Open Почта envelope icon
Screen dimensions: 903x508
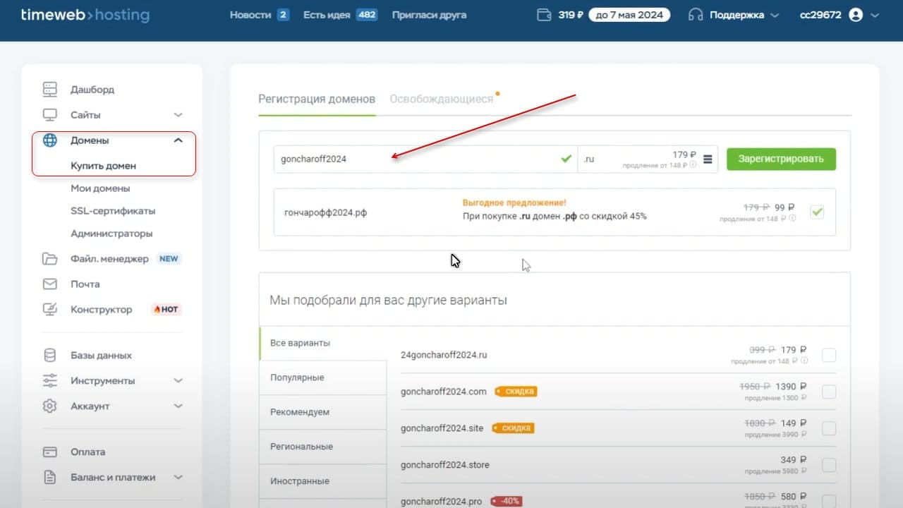click(49, 284)
